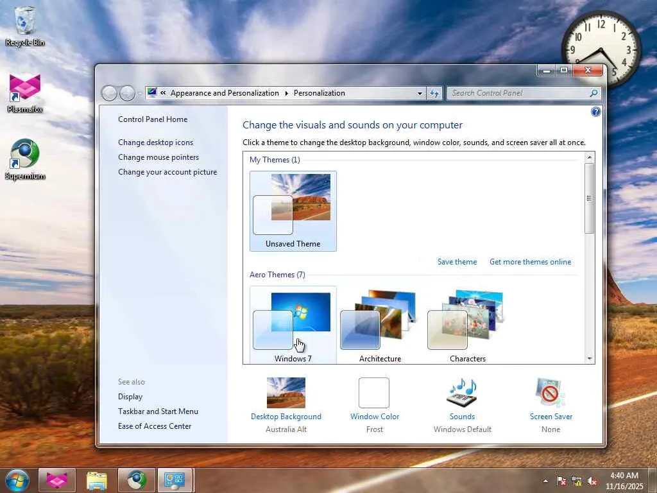The width and height of the screenshot is (657, 493).
Task: Open Taskbar and Start Menu link
Action: coord(158,411)
